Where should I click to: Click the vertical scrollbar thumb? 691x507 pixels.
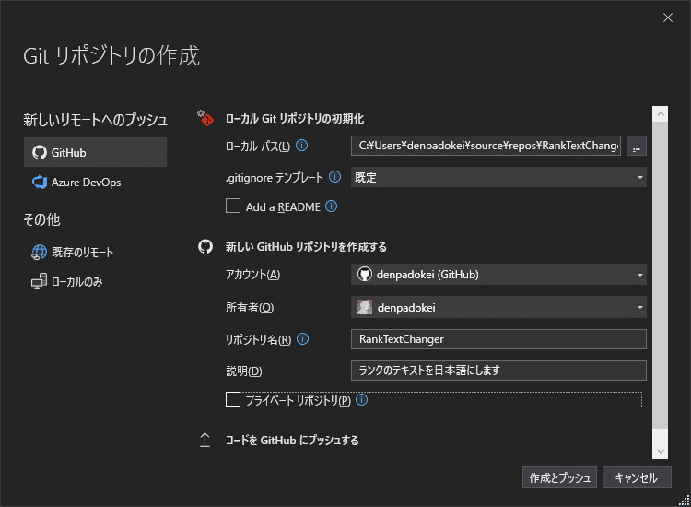[x=661, y=275]
